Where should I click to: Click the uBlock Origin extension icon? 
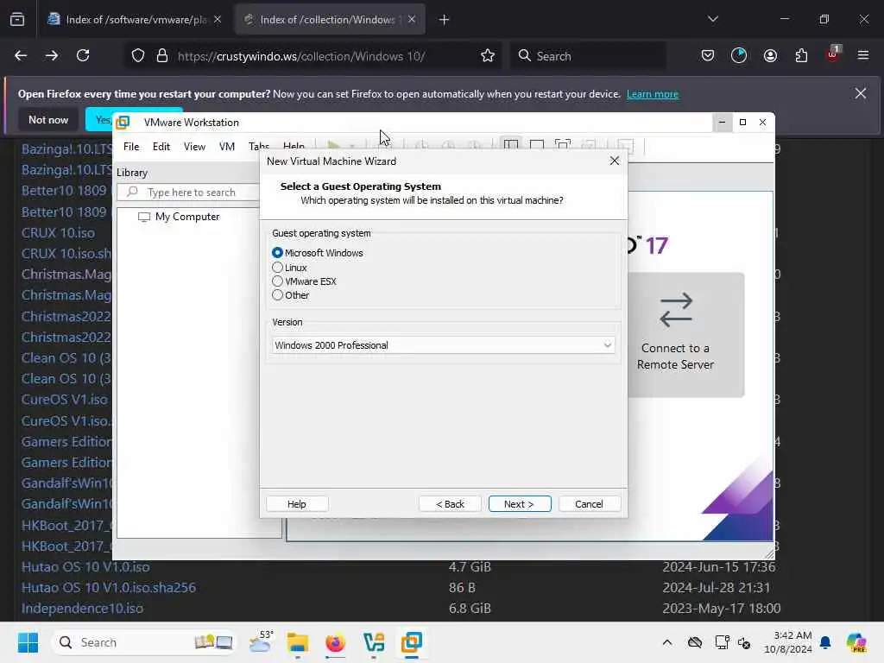coord(833,54)
